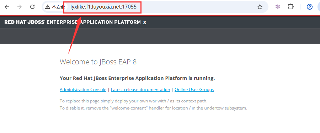Click the browser forward arrow
This screenshot has height=133, width=320.
point(20,7)
